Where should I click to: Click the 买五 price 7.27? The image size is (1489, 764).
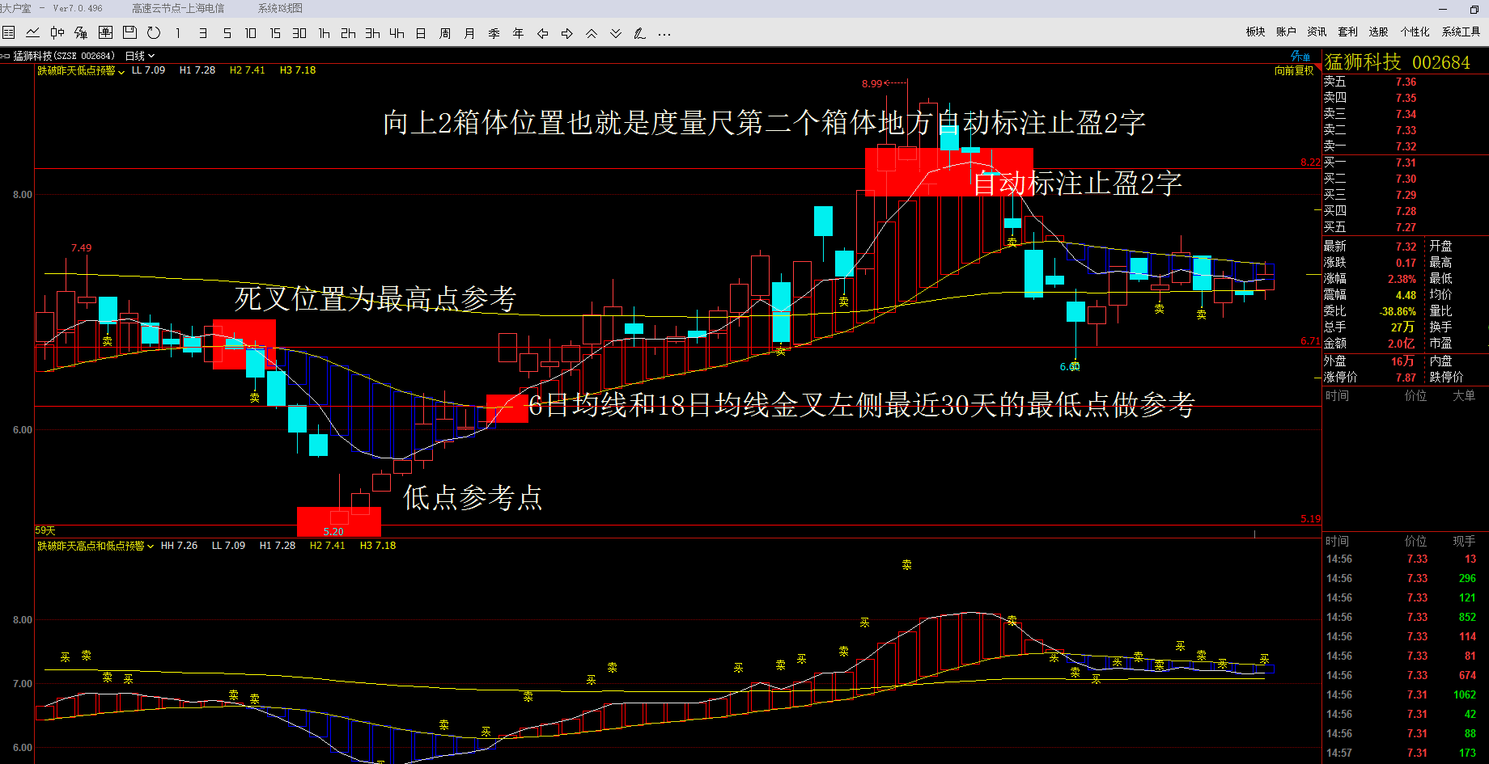[1406, 227]
